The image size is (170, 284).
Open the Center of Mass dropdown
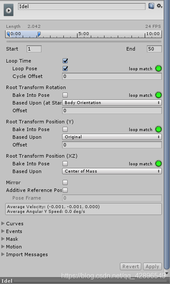click(112, 171)
